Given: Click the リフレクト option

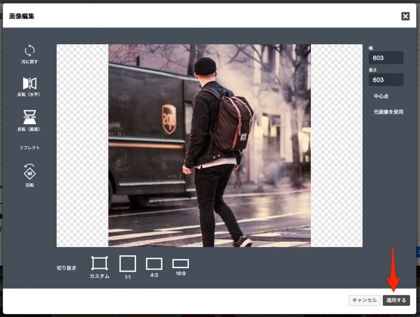Looking at the screenshot, I should click(x=30, y=148).
